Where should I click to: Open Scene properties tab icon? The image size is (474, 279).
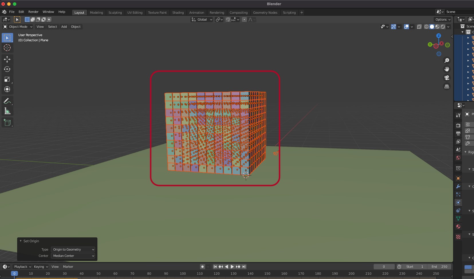[x=458, y=149]
